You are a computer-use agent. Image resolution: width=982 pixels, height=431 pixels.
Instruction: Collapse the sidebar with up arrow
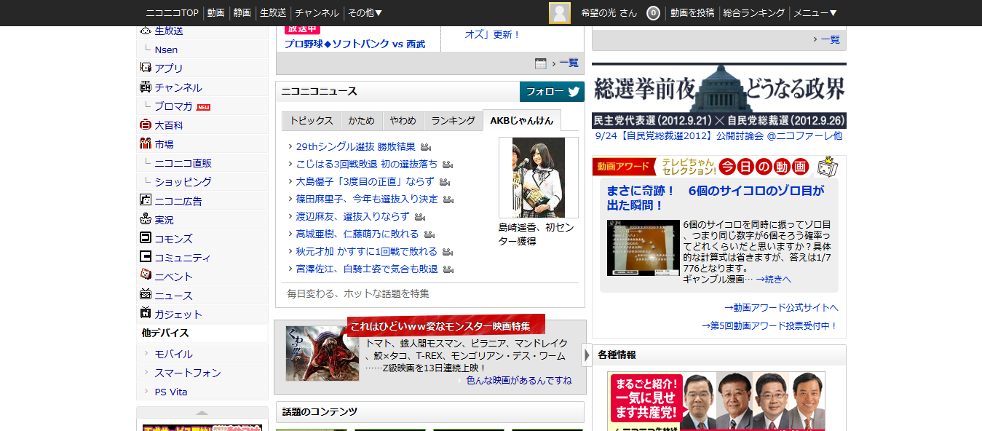click(x=202, y=412)
